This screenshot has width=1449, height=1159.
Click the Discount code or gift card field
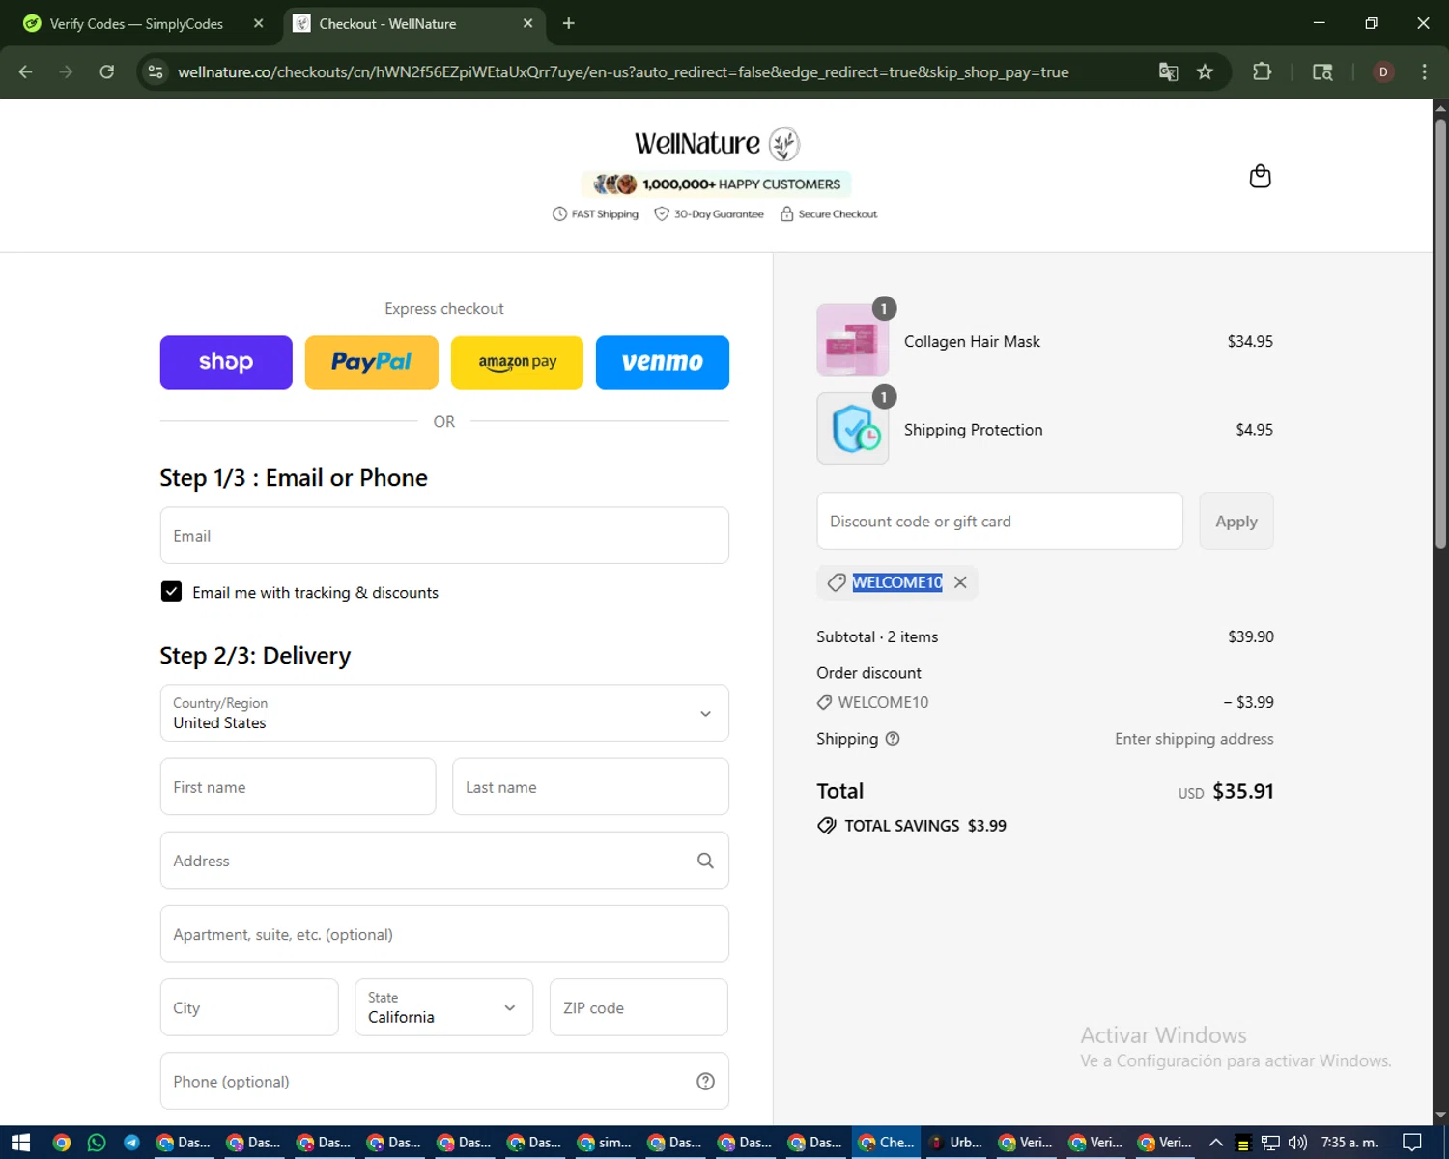click(x=1000, y=521)
